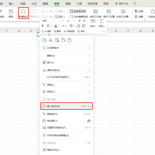
Task: Switch to the 数据 (Data) ribbon tab
Action: pos(45,4)
